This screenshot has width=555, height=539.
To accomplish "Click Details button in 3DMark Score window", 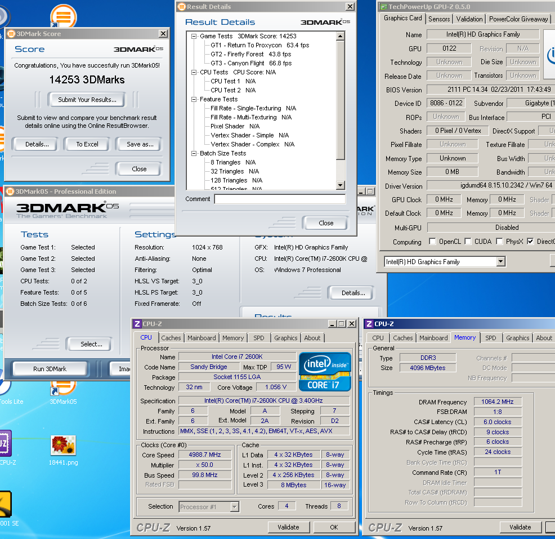I will tap(37, 144).
